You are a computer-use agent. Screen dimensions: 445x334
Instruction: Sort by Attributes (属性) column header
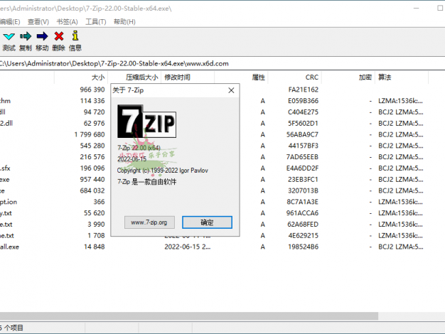[241, 77]
